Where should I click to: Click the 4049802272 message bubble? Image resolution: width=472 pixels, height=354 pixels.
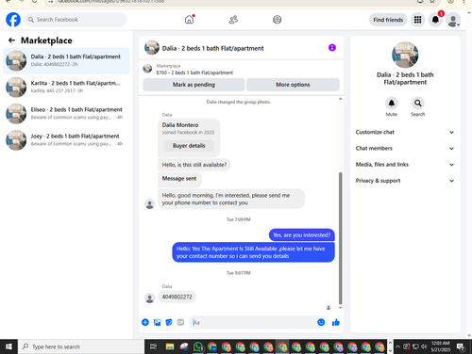pos(177,297)
